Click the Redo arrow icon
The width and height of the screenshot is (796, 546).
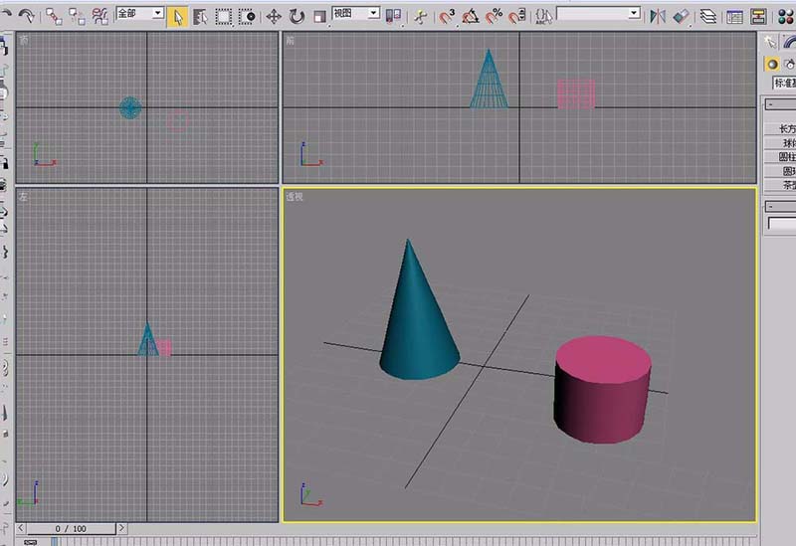[x=26, y=16]
